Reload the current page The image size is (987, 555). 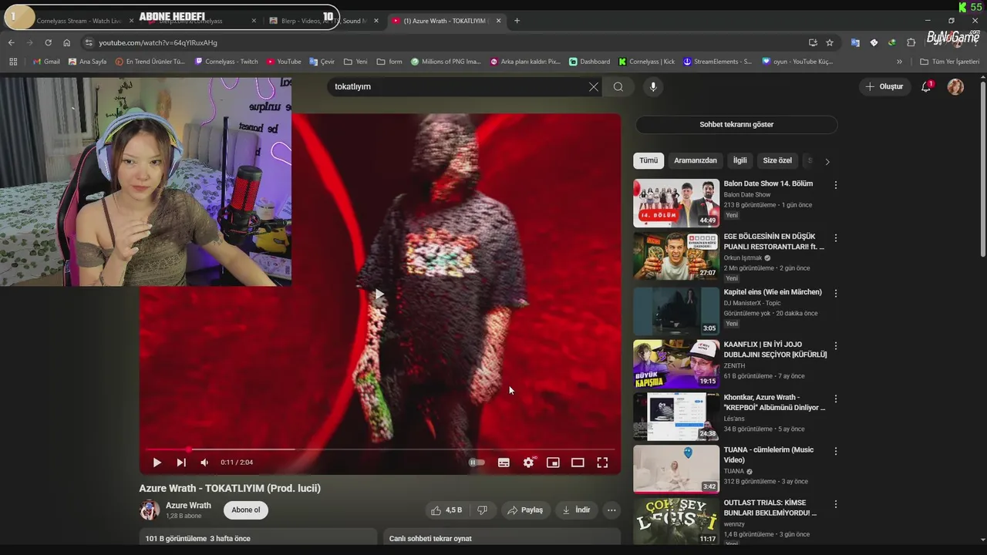tap(49, 42)
